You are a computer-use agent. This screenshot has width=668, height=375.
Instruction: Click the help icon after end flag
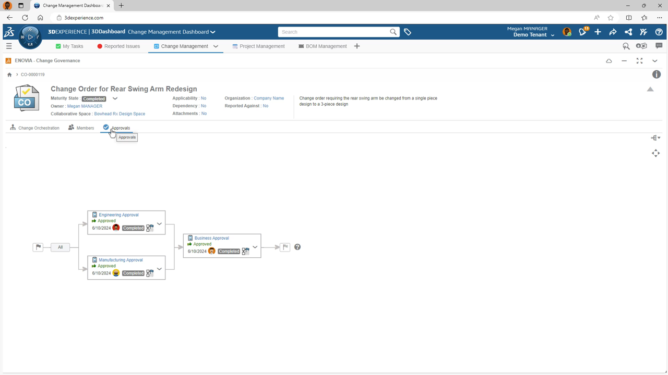tap(297, 247)
